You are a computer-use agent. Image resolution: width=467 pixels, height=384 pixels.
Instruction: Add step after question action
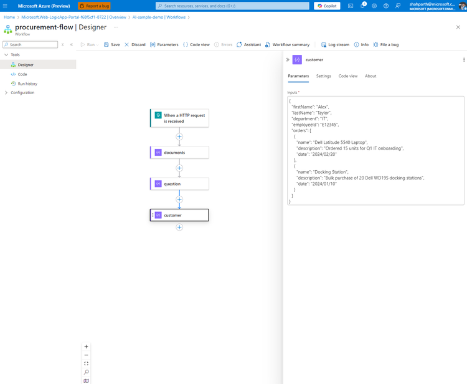click(x=179, y=199)
